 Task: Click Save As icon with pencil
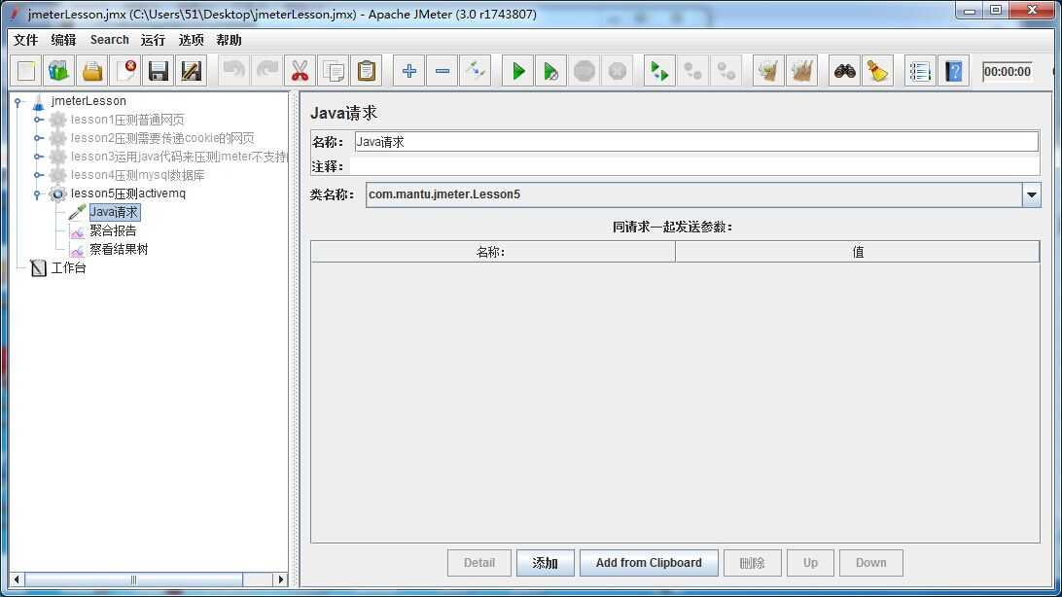192,71
